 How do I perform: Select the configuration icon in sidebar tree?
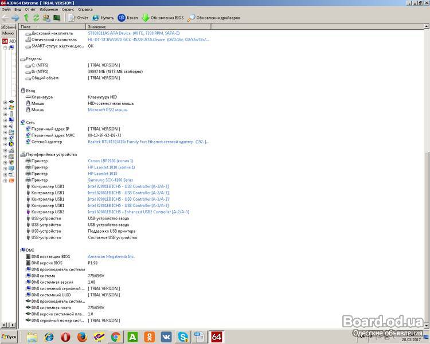click(x=11, y=169)
